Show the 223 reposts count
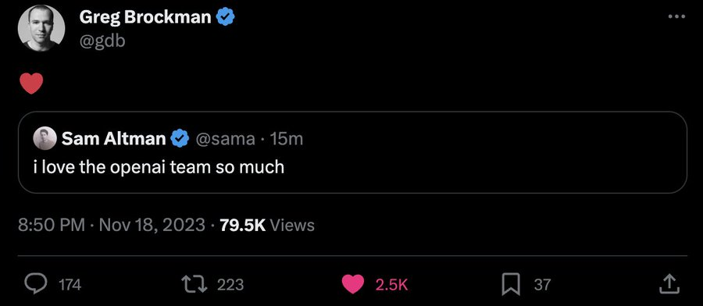703x306 pixels. pyautogui.click(x=230, y=284)
